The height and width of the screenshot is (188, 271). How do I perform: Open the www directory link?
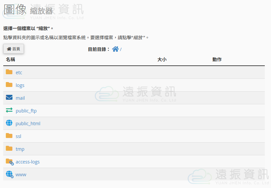click(x=21, y=175)
